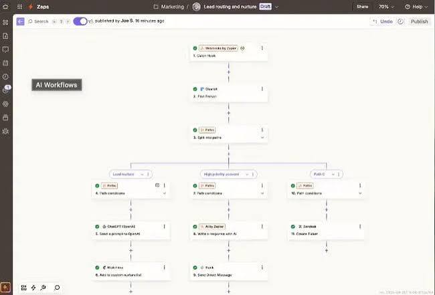435x295 pixels.
Task: Click the note icon on step 4 card
Action: [157, 185]
